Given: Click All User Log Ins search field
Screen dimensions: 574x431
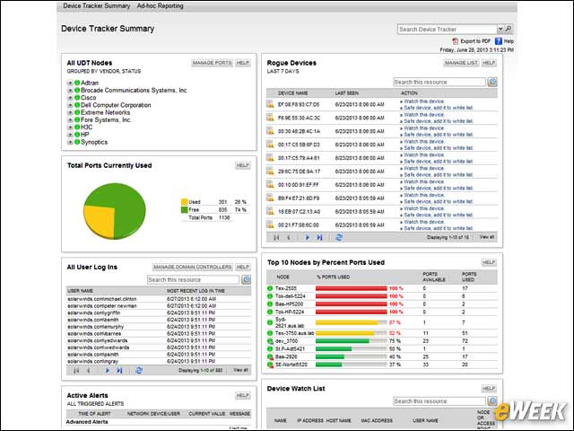Looking at the screenshot, I should tap(193, 279).
